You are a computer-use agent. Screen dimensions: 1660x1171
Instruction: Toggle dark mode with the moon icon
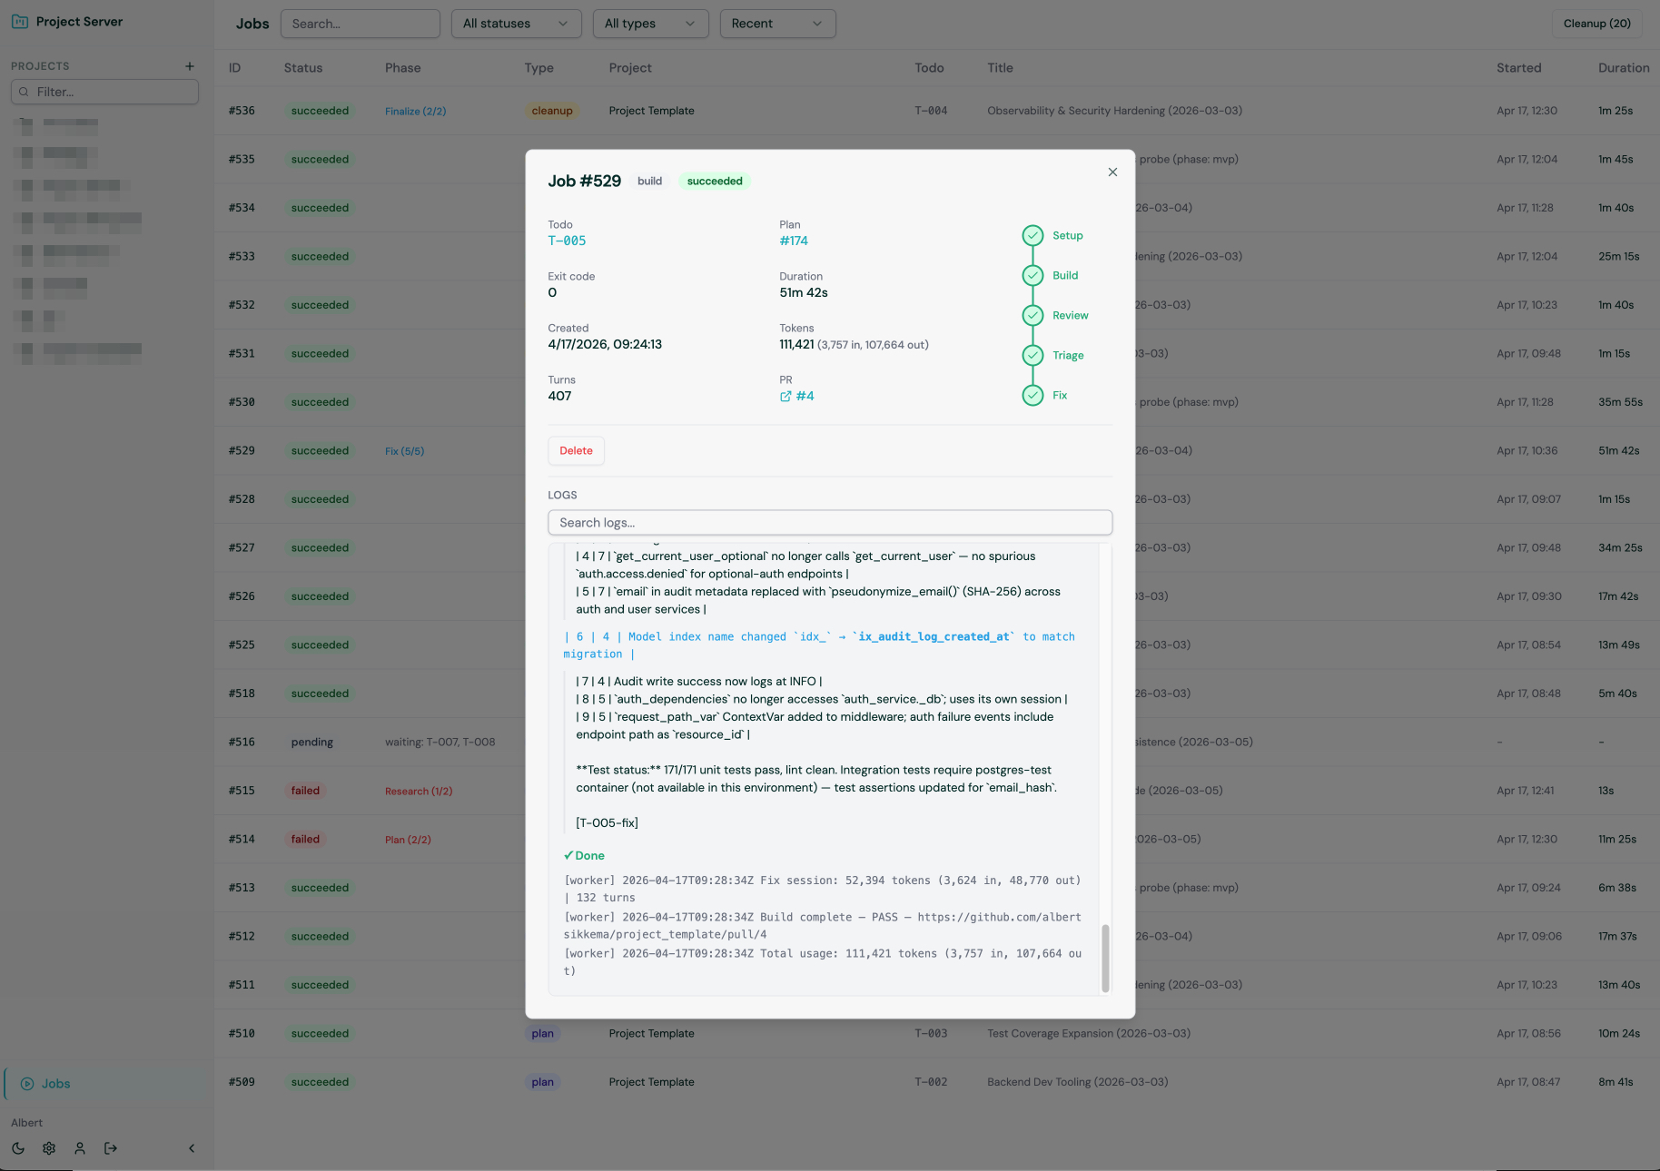pyautogui.click(x=18, y=1147)
